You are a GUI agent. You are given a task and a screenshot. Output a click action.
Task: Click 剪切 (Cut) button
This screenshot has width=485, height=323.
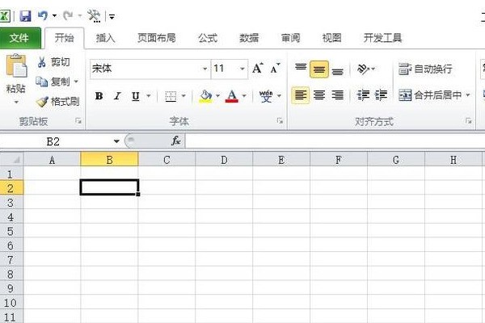coord(54,62)
